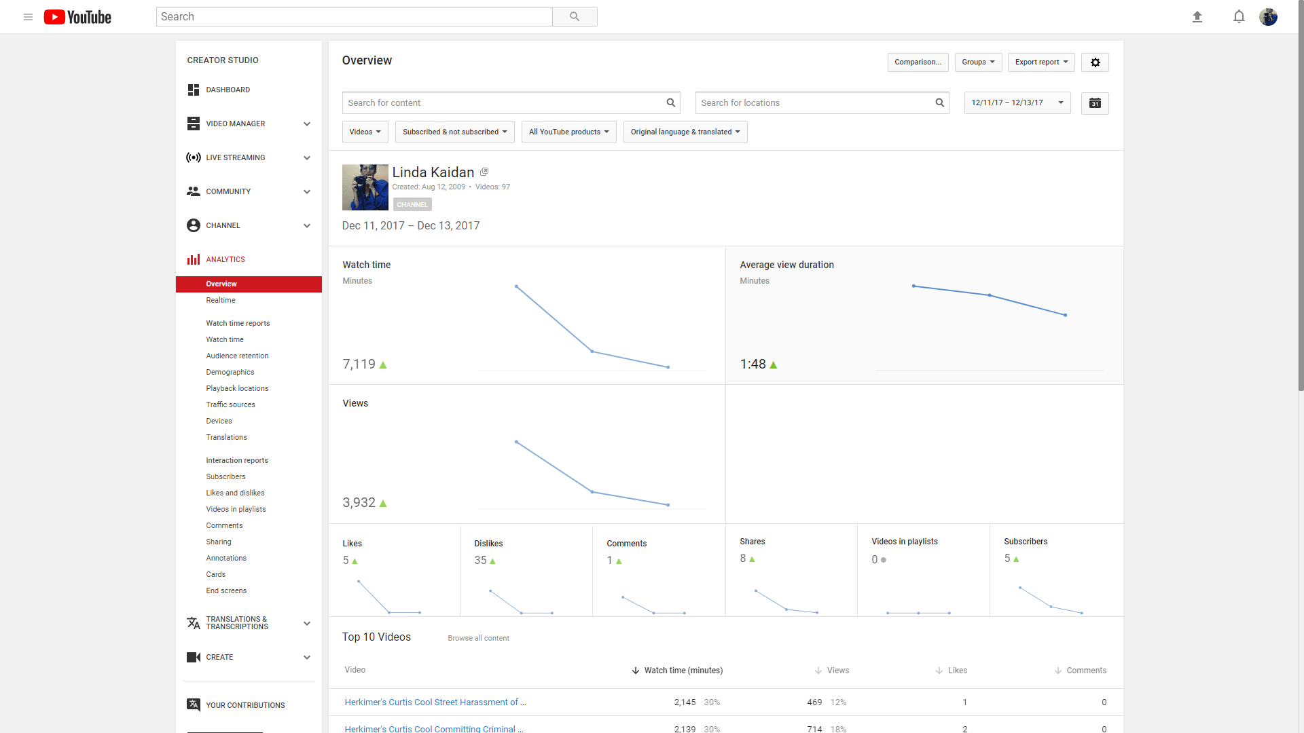
Task: Open the Videos filter dropdown
Action: coord(365,132)
